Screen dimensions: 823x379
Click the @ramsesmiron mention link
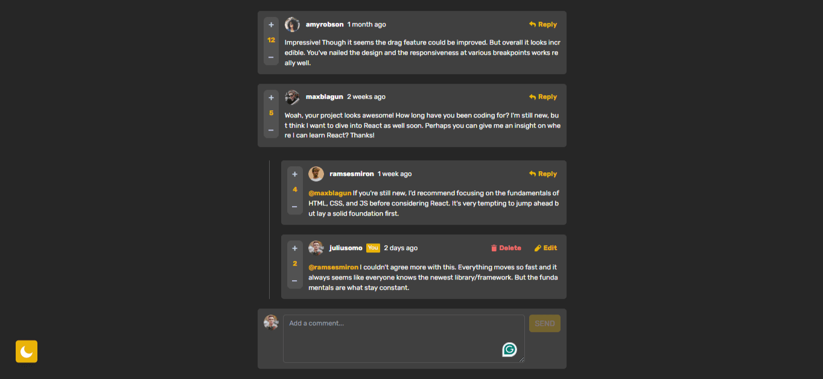point(333,268)
